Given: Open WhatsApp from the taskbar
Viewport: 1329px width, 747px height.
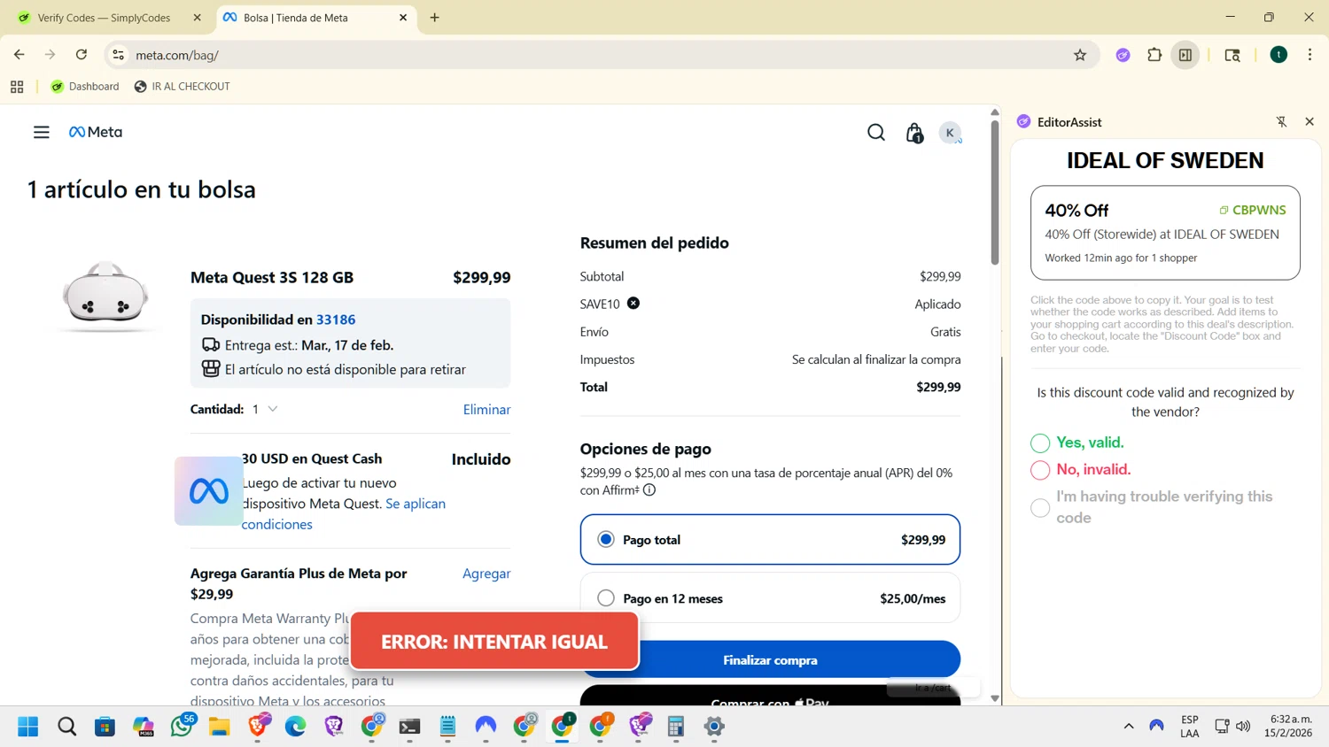Looking at the screenshot, I should click(x=182, y=727).
